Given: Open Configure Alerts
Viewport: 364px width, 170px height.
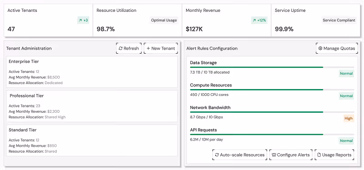Looking at the screenshot, I should tap(291, 155).
